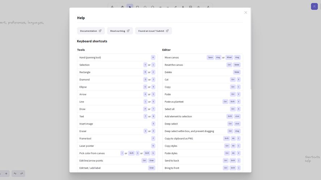Close the Help dialog
The image size is (321, 180).
click(x=245, y=13)
